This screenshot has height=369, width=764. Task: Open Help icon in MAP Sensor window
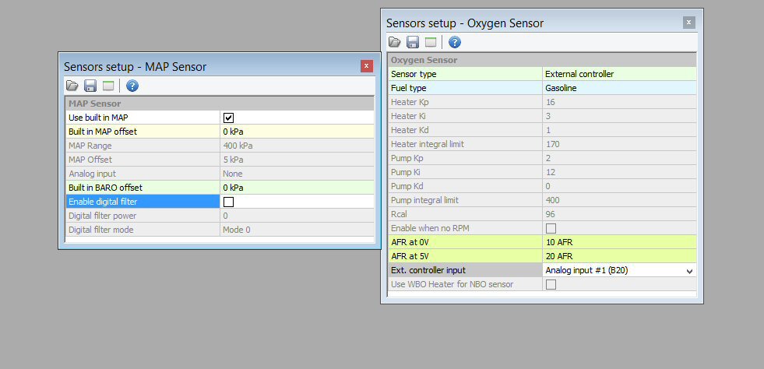click(x=132, y=86)
